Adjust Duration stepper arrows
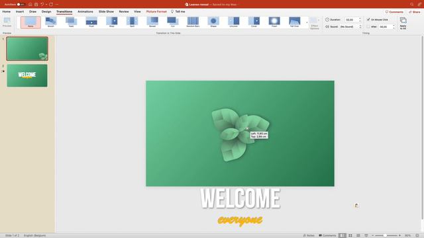424x238 pixels. click(x=360, y=20)
